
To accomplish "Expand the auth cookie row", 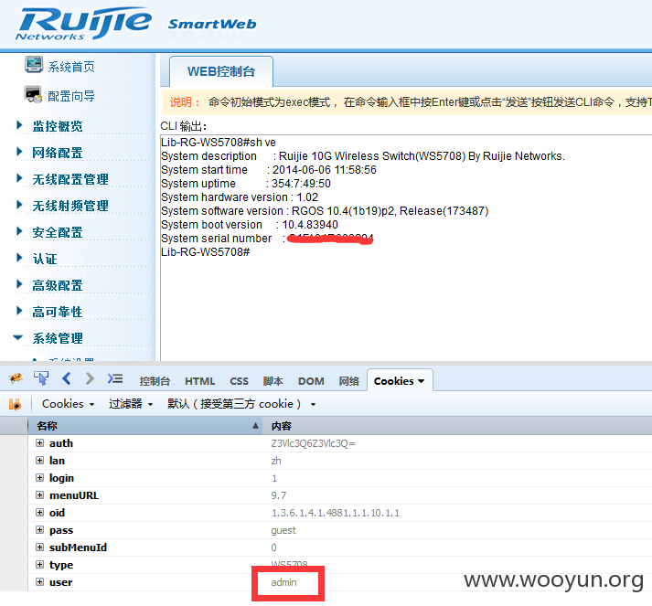I will point(39,443).
